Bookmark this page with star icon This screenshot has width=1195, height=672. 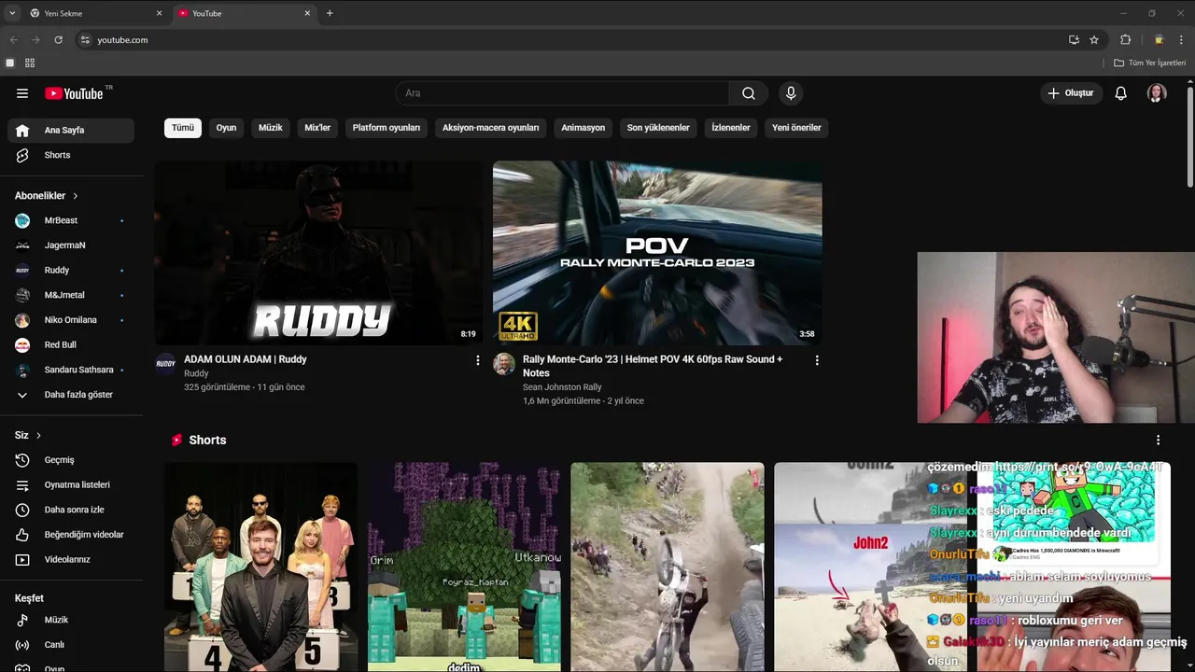click(1094, 40)
